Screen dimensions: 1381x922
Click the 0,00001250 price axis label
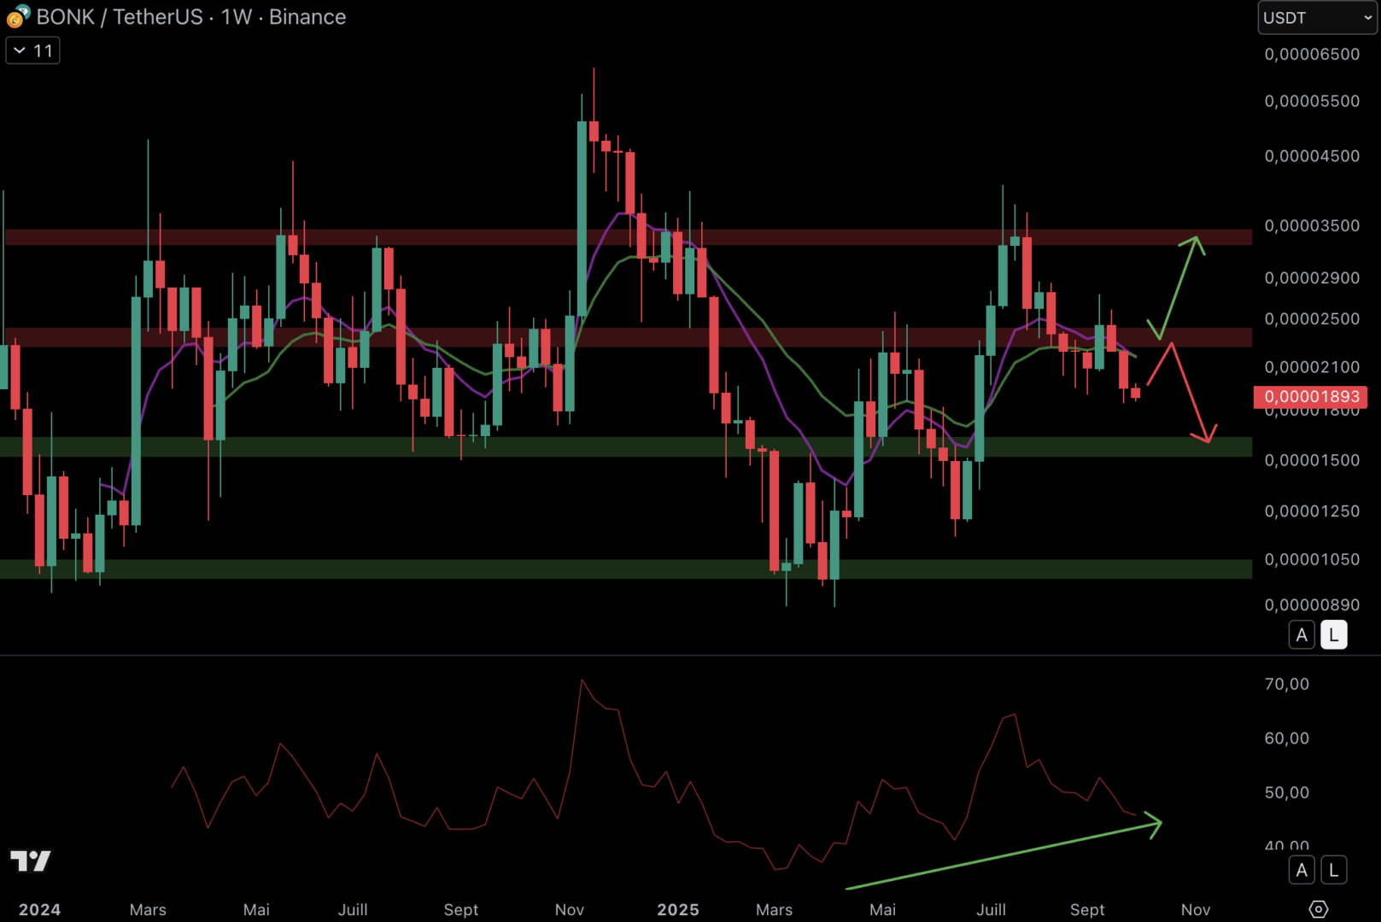[1312, 511]
